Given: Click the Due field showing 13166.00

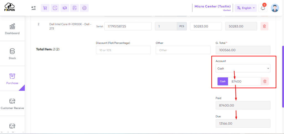Looking at the screenshot, I should click(243, 123).
